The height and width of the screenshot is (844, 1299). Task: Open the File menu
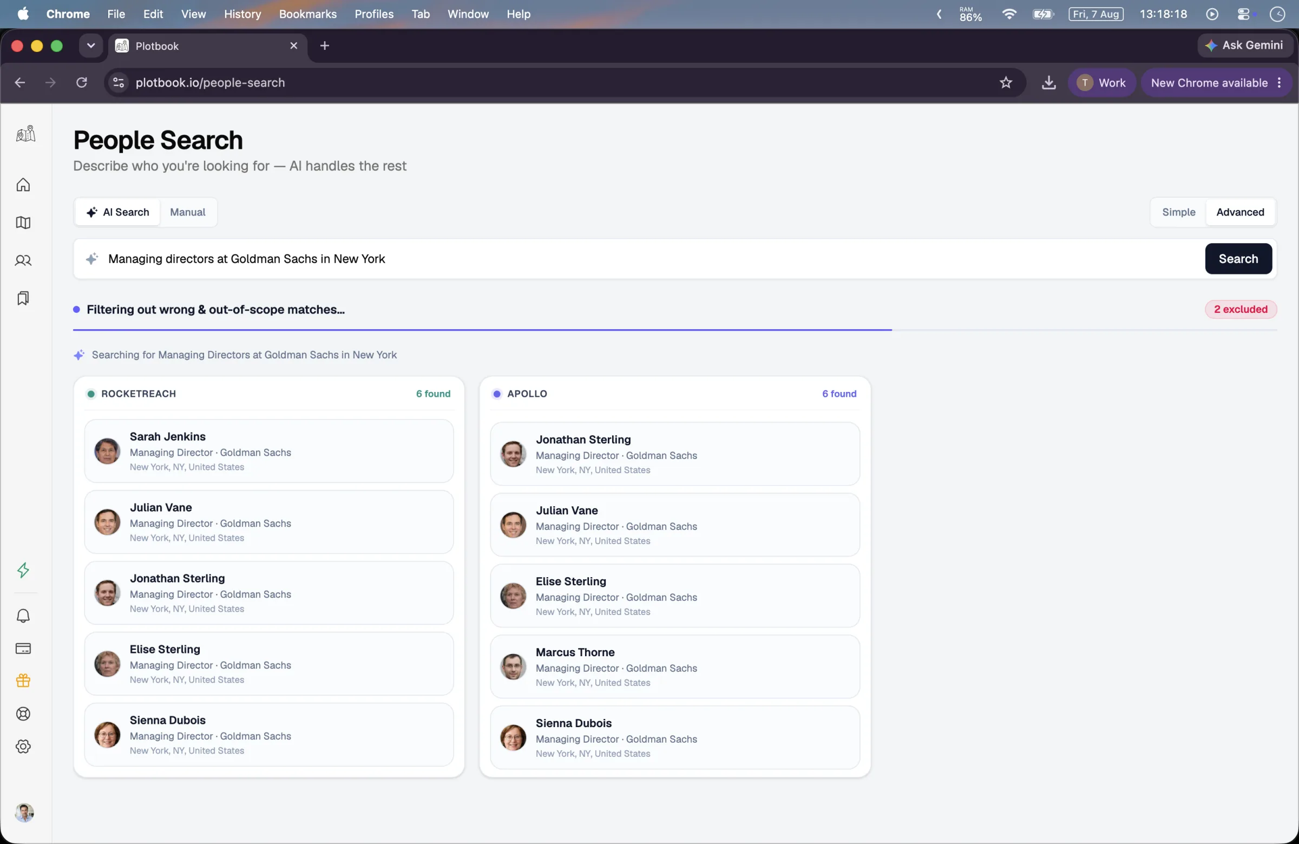[x=116, y=14]
